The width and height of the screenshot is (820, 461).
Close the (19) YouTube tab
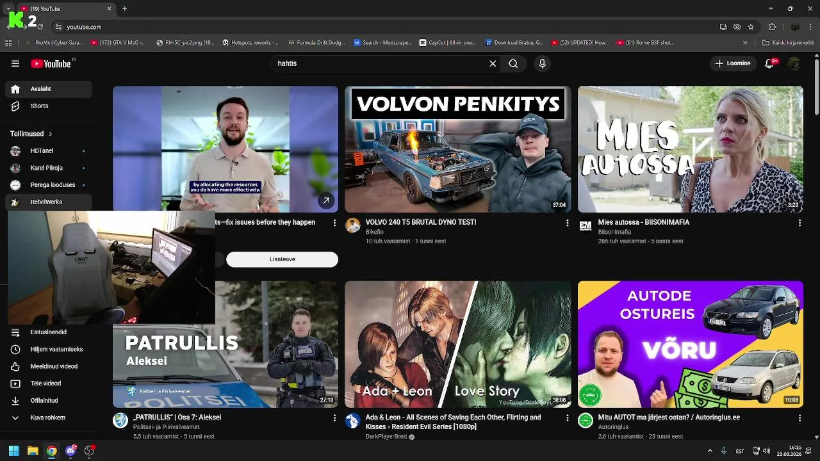(x=109, y=9)
